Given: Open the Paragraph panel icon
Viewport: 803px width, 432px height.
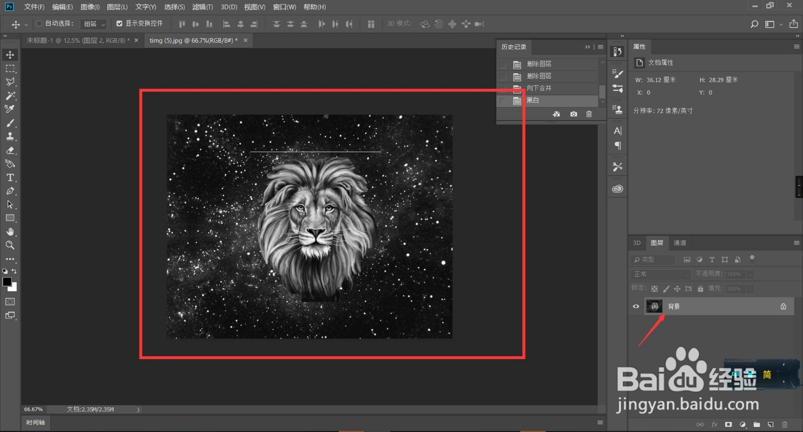Looking at the screenshot, I should click(x=617, y=146).
